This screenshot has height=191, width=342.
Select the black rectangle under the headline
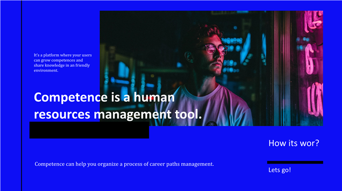[89, 130]
